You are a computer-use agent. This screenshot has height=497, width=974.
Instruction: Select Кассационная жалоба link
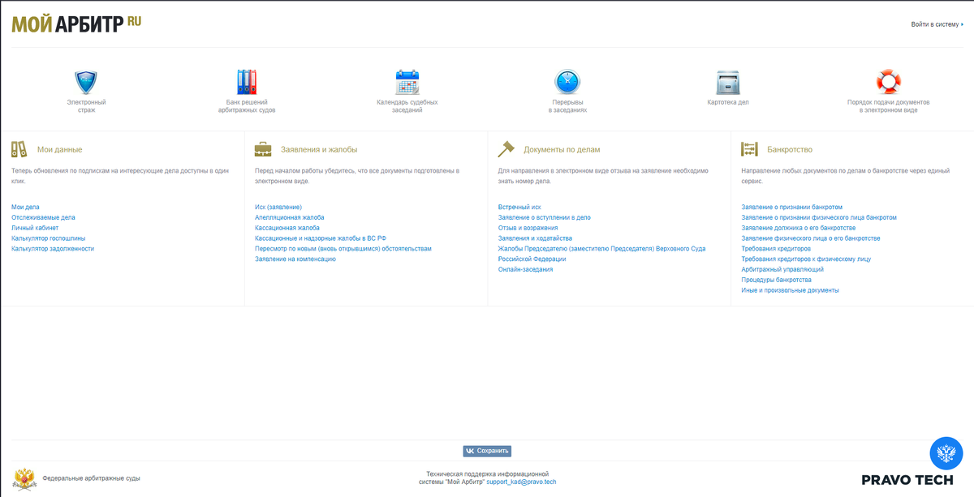[x=287, y=228]
